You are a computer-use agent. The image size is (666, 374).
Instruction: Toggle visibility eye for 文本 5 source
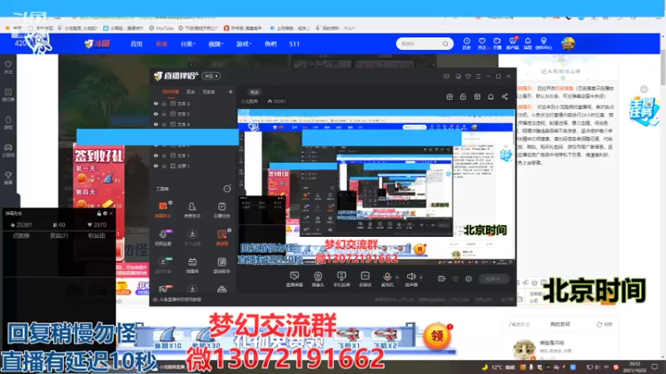(x=156, y=114)
